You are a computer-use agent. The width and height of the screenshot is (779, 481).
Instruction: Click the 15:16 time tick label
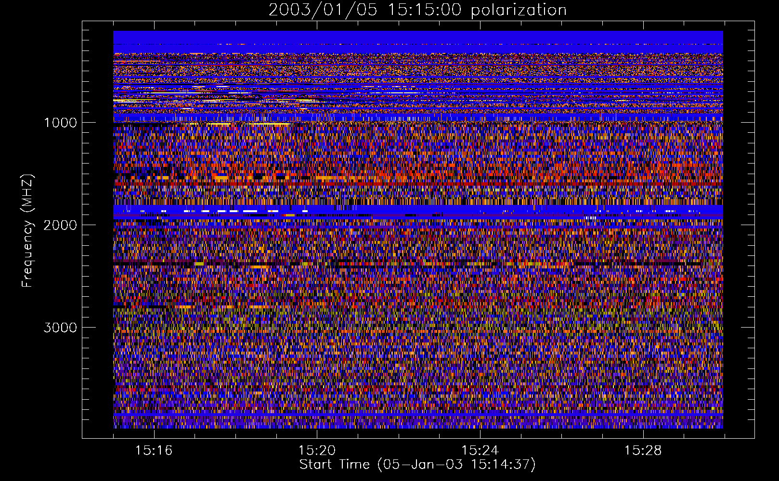coord(154,451)
